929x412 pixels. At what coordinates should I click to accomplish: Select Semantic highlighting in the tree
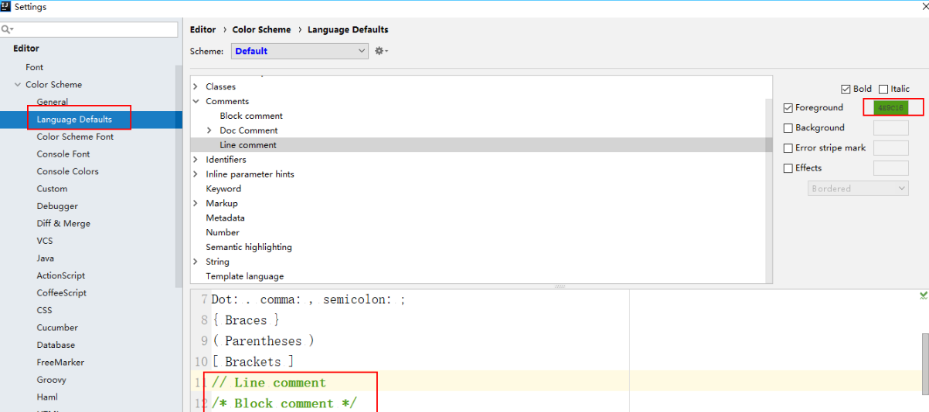click(249, 247)
